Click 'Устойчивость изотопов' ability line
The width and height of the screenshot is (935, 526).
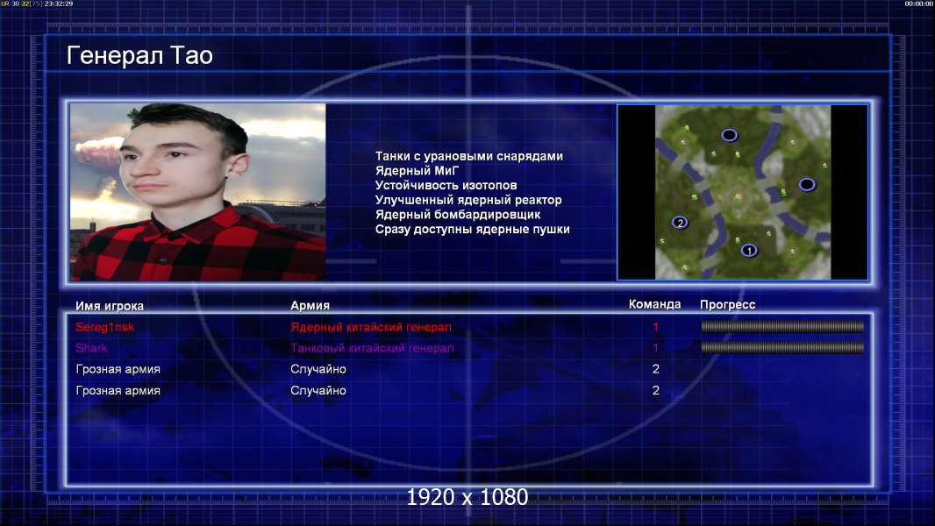pyautogui.click(x=446, y=185)
